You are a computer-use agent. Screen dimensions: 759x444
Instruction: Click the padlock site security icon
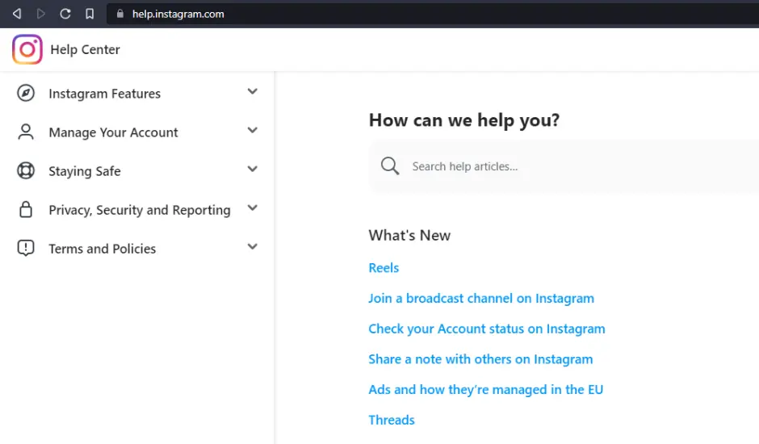pos(120,14)
